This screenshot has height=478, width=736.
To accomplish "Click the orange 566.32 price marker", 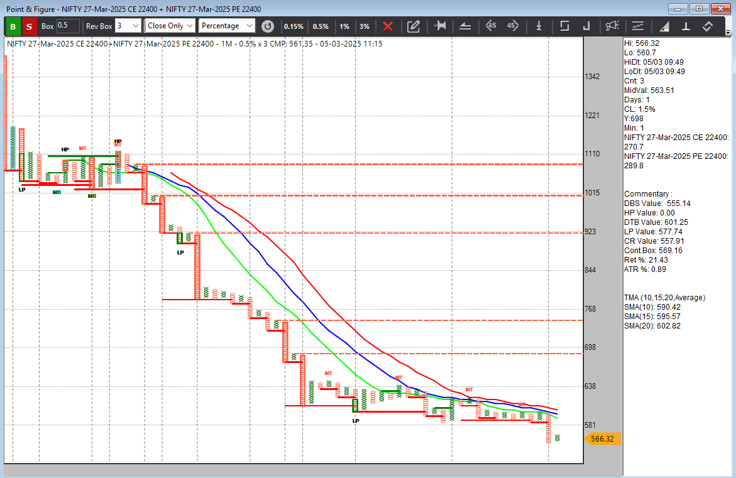I will click(601, 439).
